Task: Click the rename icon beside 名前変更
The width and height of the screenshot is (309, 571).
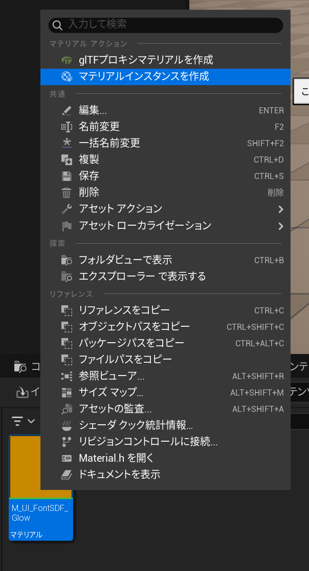Action: click(67, 127)
